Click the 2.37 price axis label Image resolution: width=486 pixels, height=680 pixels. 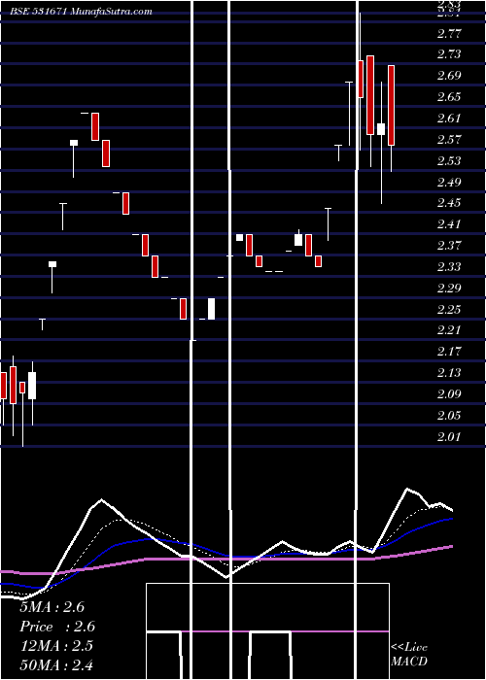point(449,246)
